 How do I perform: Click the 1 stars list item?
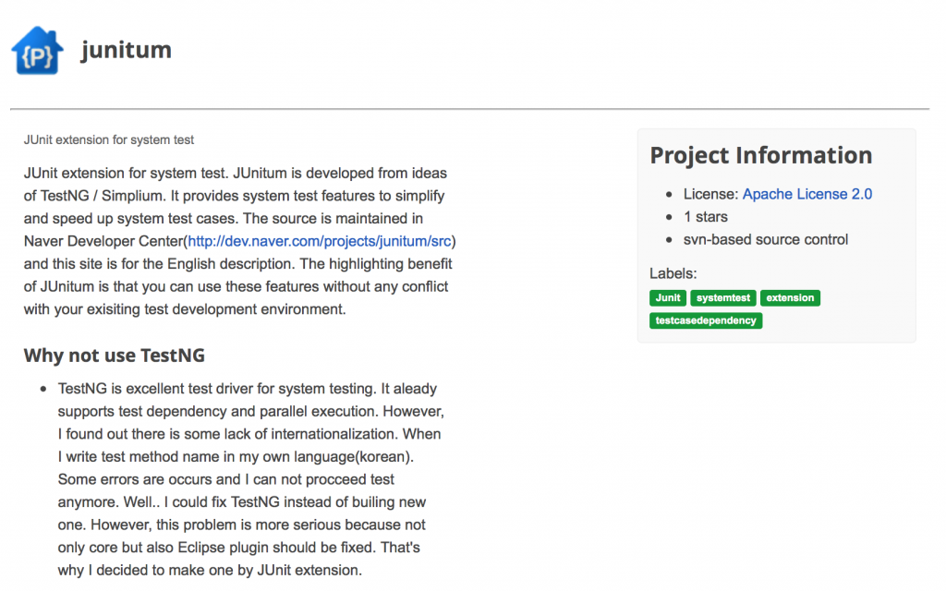coord(706,217)
